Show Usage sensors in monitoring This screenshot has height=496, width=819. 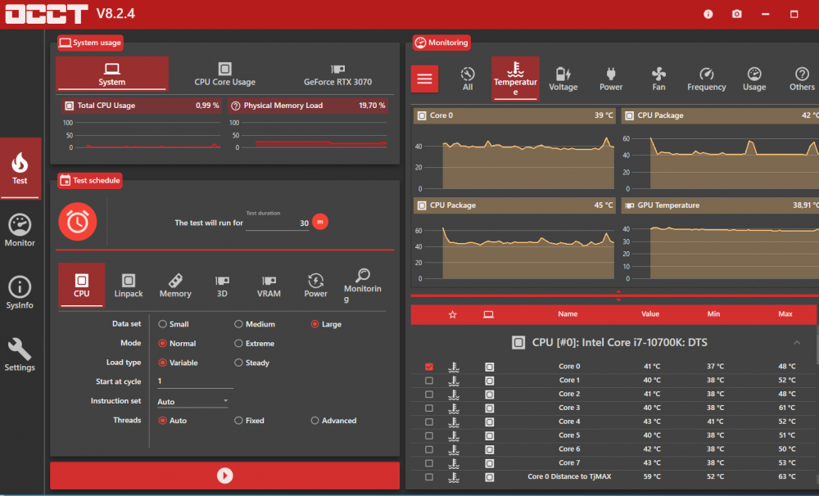pyautogui.click(x=754, y=79)
